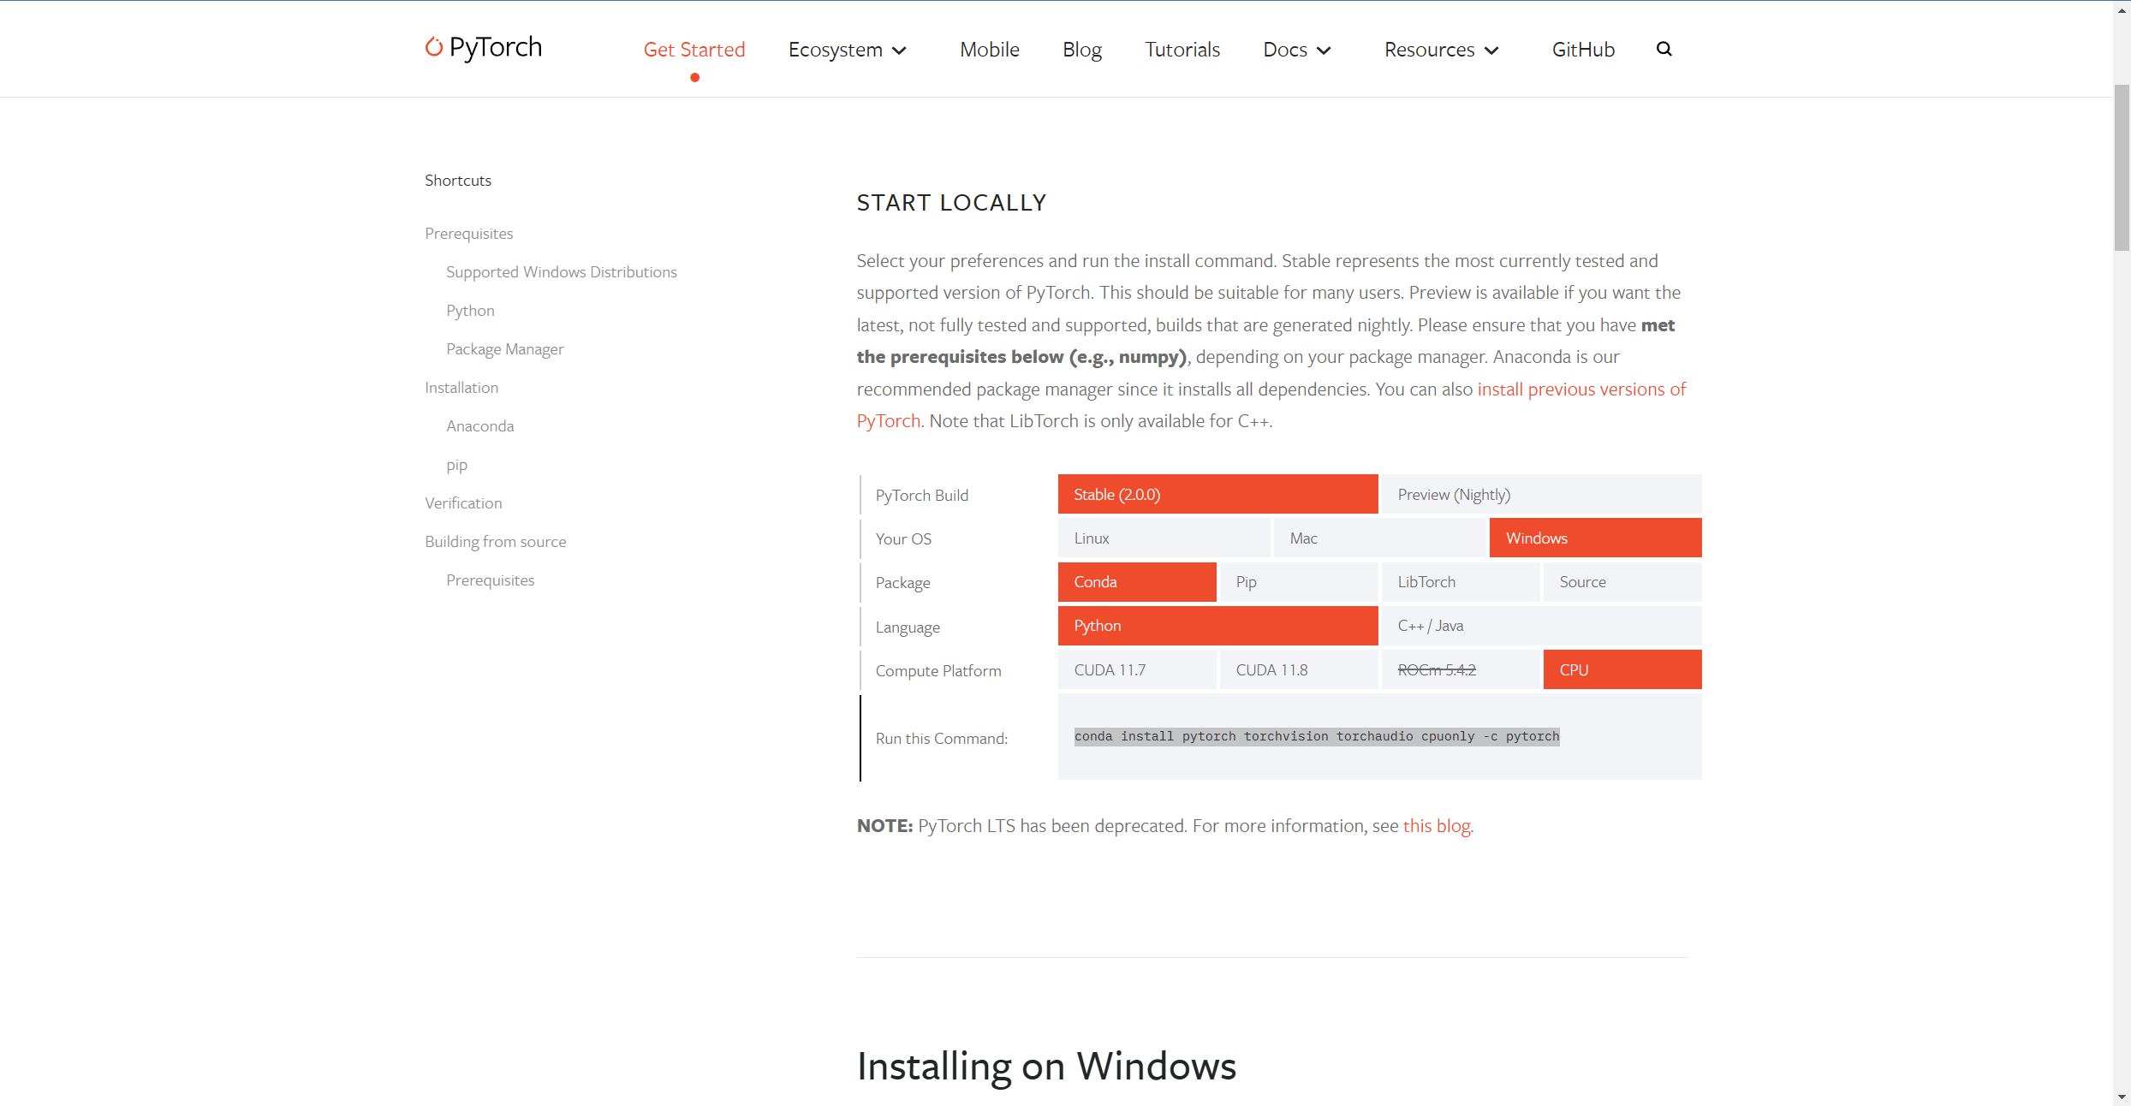Expand Ecosystem navigation dropdown
Viewport: 2131px width, 1106px height.
[x=846, y=50]
